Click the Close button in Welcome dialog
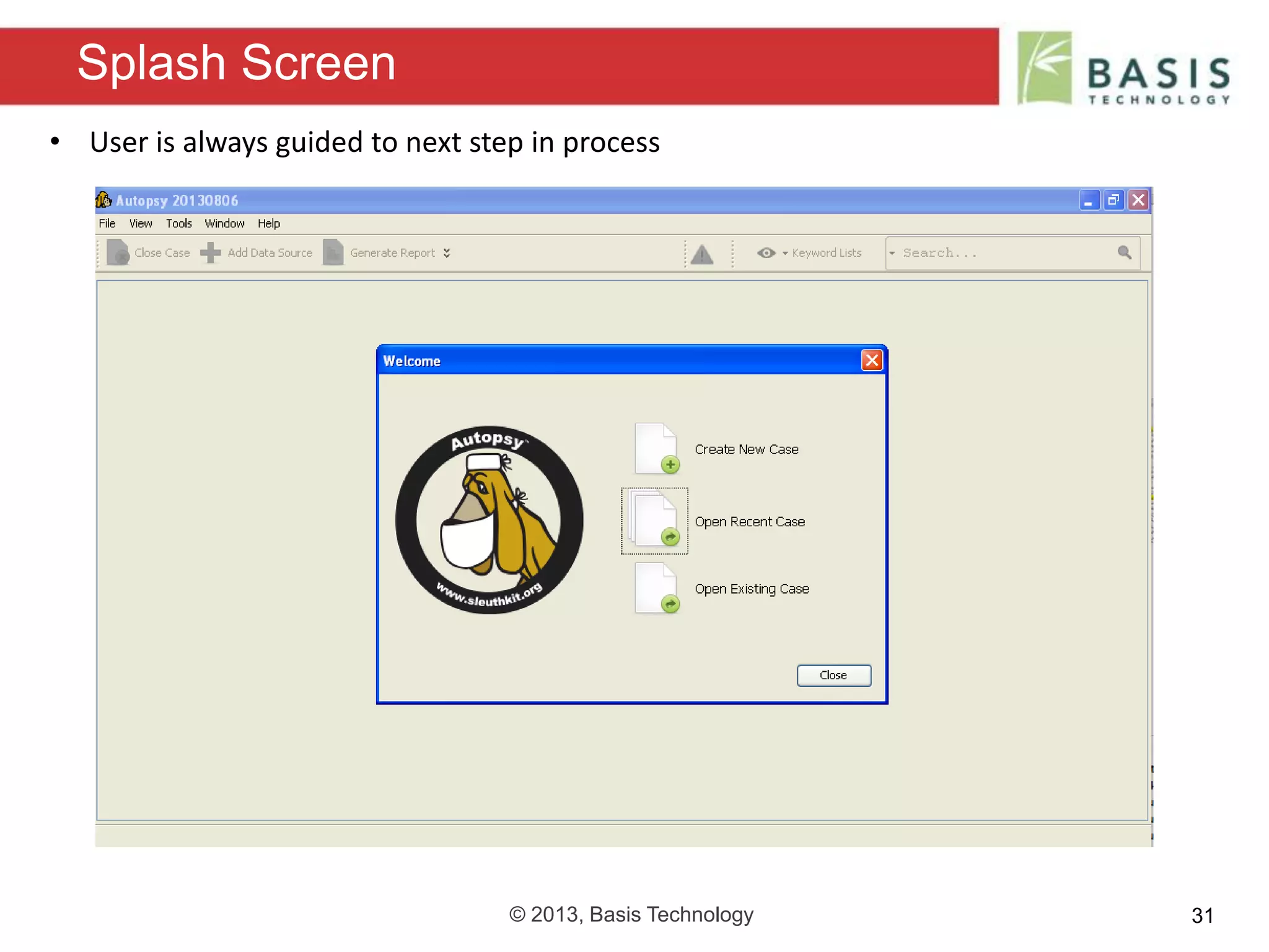 coord(833,675)
